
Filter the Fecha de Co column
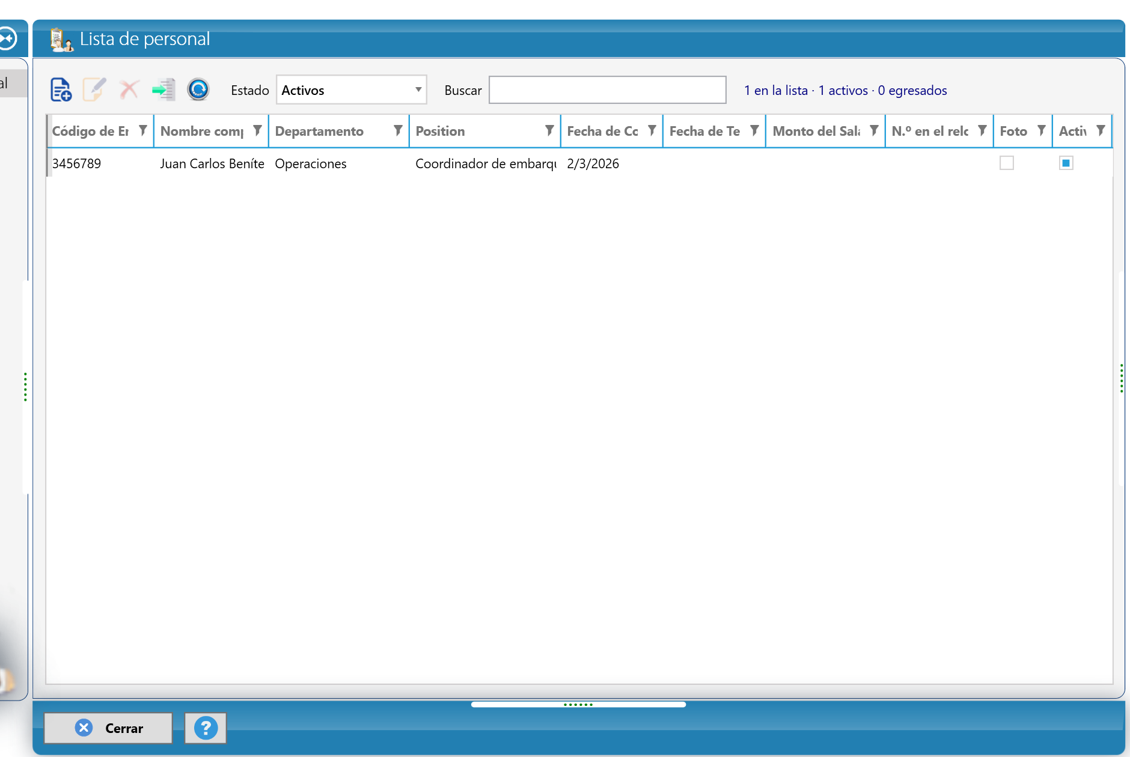coord(652,130)
